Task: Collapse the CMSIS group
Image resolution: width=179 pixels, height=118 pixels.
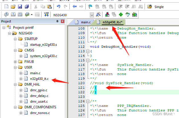Action: coord(15,50)
